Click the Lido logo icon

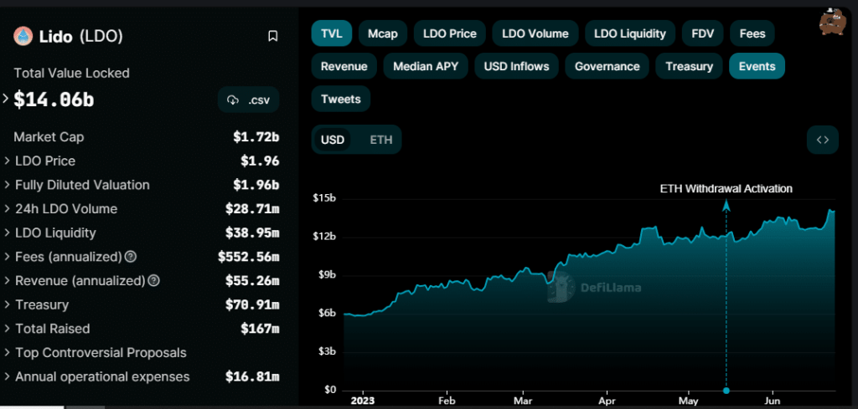click(x=22, y=36)
